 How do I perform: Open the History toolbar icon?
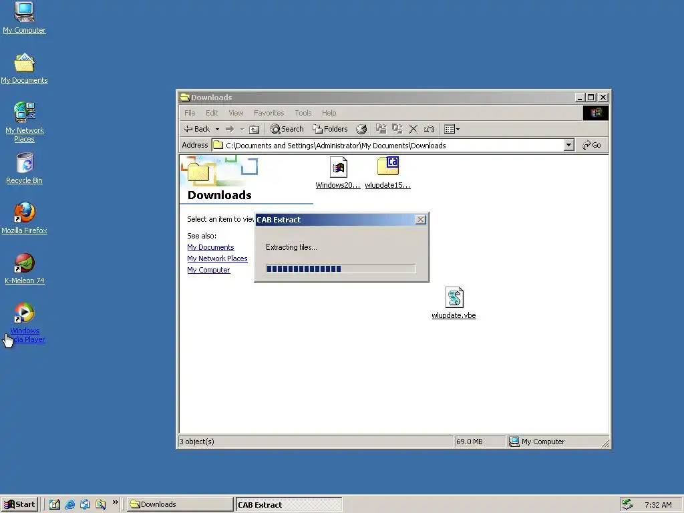[361, 129]
